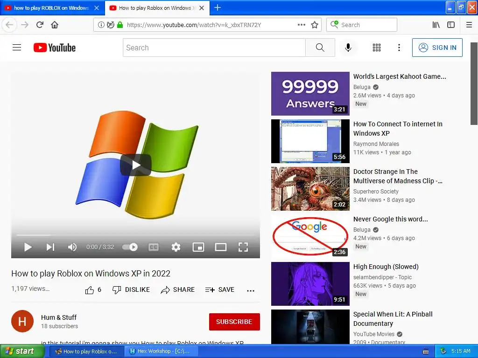Image resolution: width=478 pixels, height=358 pixels.
Task: Select 'How to play Roblox o...' taskbar button
Action: click(86, 351)
